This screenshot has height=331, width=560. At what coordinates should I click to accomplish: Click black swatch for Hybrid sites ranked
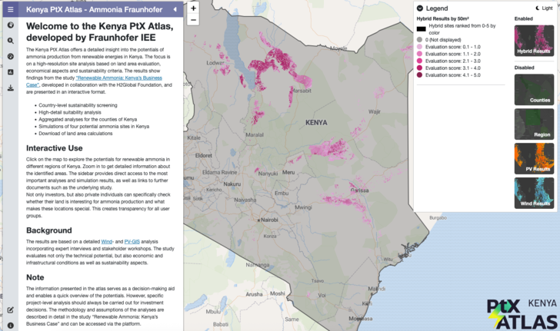coord(421,29)
